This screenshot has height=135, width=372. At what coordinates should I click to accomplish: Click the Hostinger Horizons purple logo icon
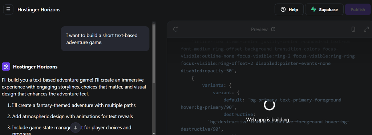6,67
